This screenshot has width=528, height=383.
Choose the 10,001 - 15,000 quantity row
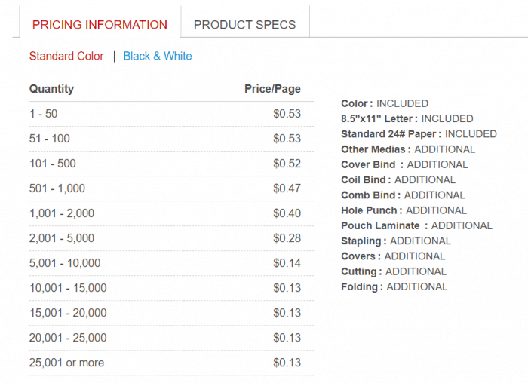pyautogui.click(x=68, y=288)
